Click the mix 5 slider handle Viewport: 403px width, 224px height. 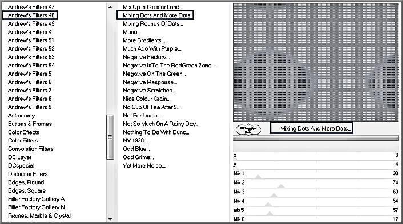[269, 214]
